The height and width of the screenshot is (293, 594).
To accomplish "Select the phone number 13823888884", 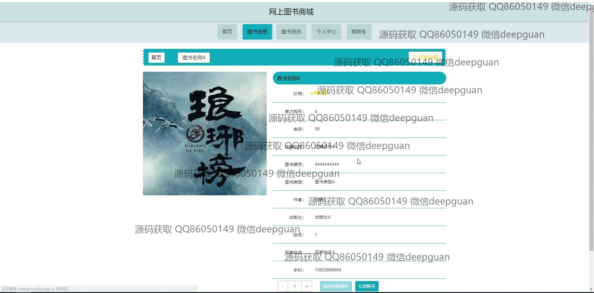I will tap(328, 270).
